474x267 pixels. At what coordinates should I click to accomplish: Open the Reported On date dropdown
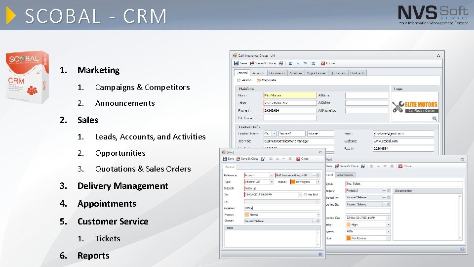[x=389, y=218]
